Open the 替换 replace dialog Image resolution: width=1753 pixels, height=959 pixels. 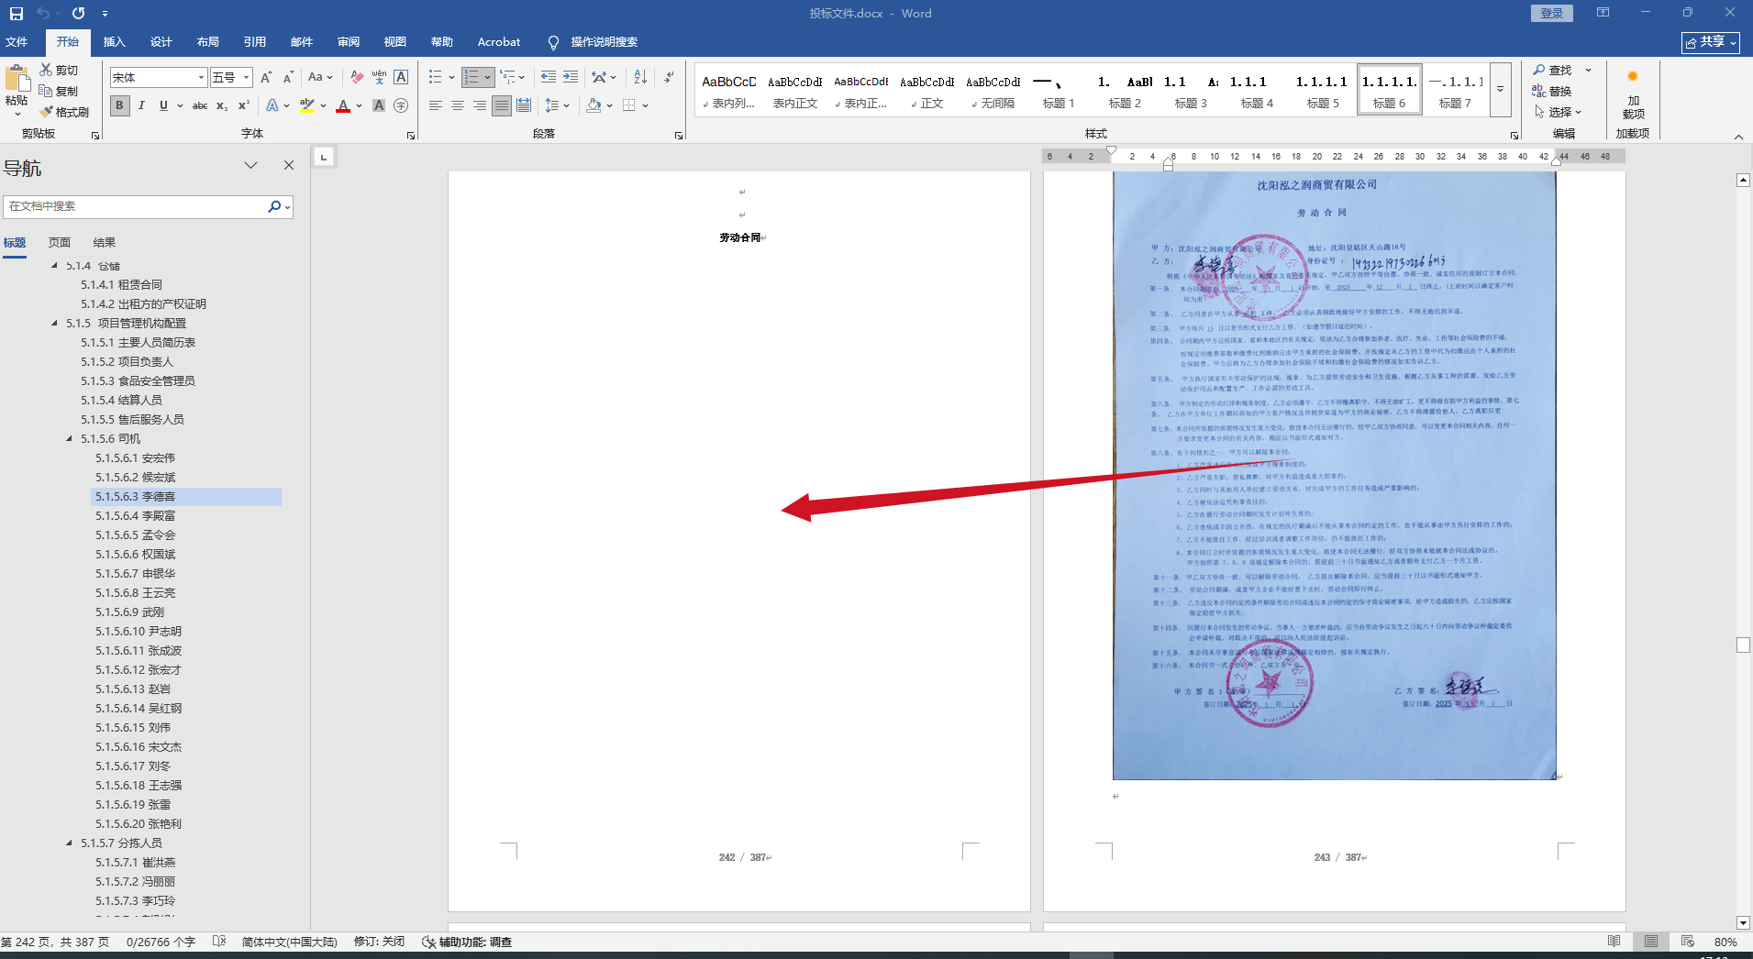1553,91
